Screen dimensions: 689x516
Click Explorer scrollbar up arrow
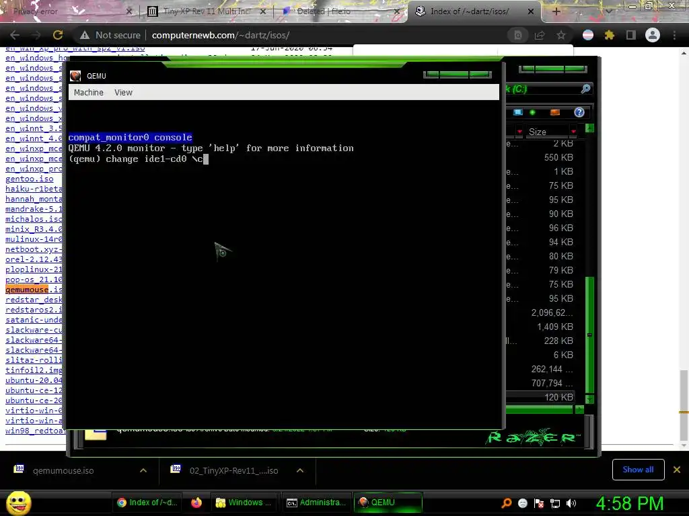pyautogui.click(x=589, y=128)
